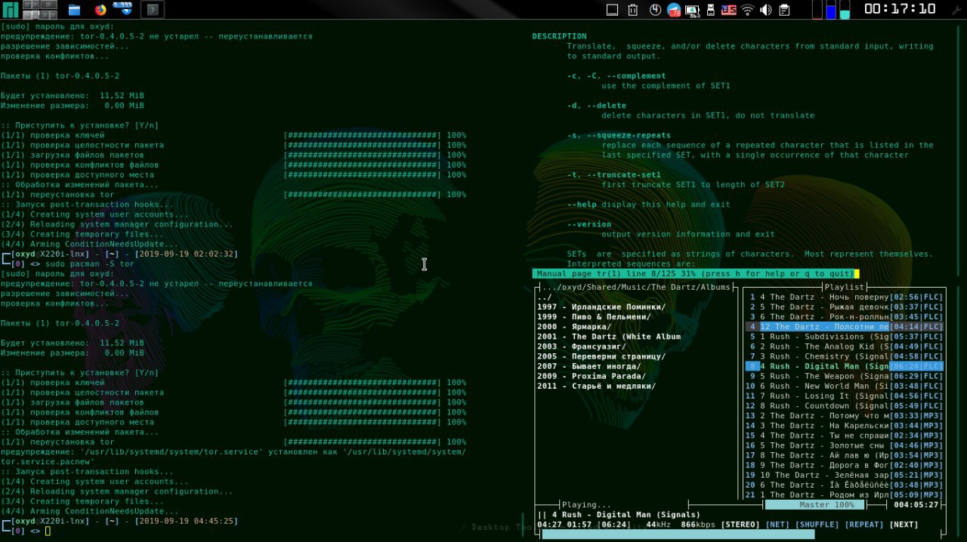Switch the US keyboard layout flag

click(728, 10)
